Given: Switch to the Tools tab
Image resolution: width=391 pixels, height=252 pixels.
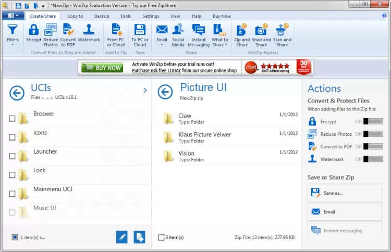Looking at the screenshot, I should pyautogui.click(x=126, y=16).
